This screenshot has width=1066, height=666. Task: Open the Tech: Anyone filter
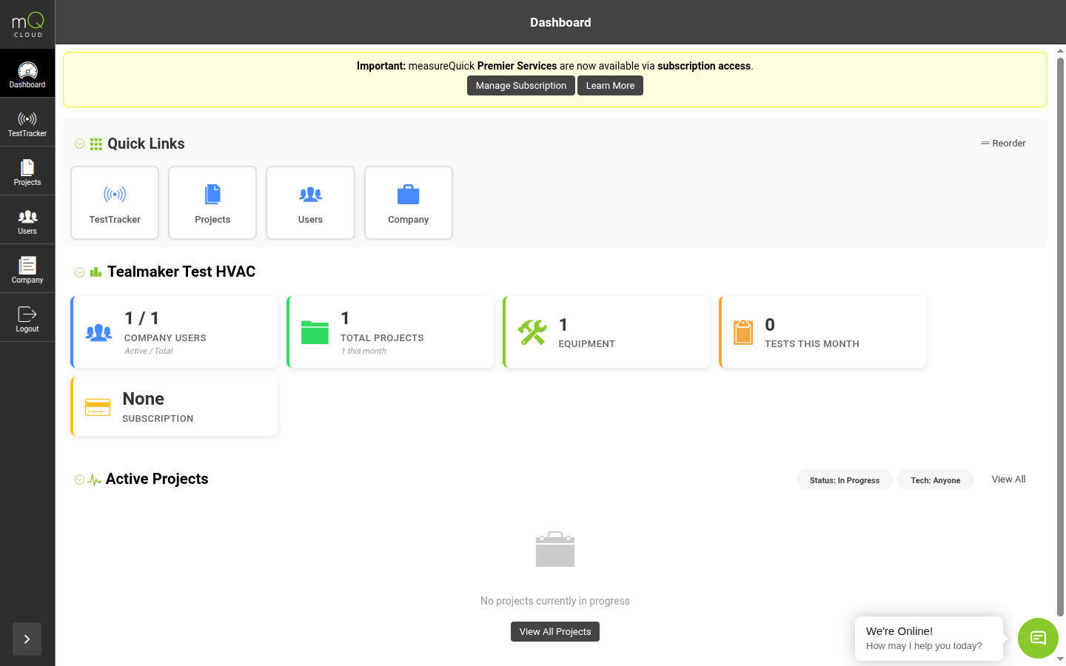point(936,480)
